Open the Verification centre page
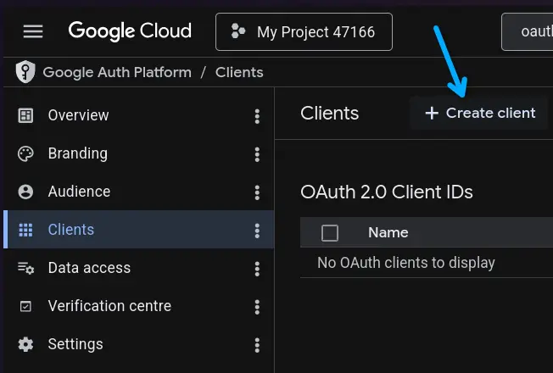Screen dimensions: 553x373 click(138, 306)
